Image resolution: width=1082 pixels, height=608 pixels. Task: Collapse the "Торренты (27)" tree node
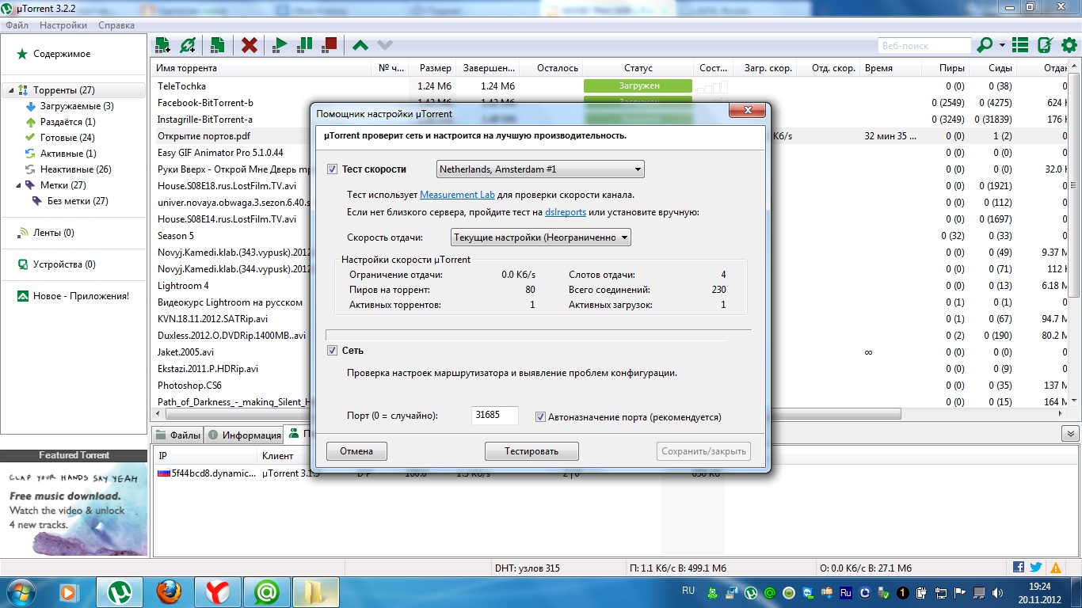11,90
